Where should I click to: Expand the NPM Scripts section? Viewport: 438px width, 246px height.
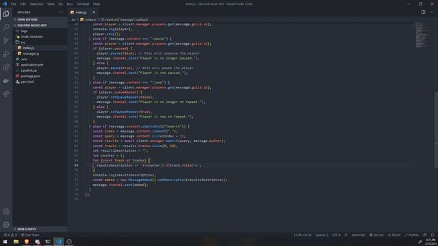pos(40,229)
